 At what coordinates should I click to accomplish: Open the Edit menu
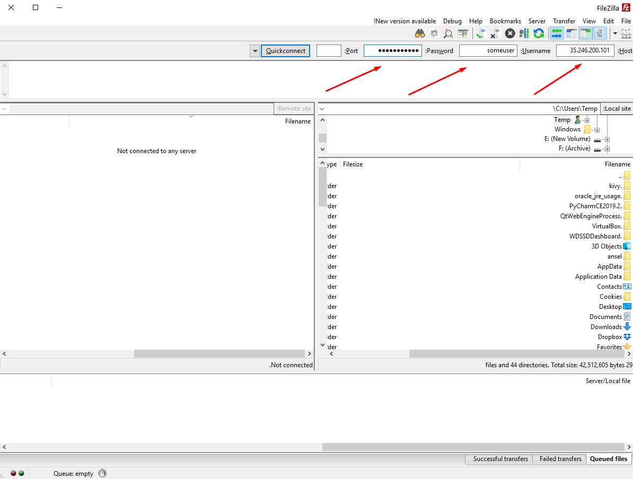[x=609, y=21]
